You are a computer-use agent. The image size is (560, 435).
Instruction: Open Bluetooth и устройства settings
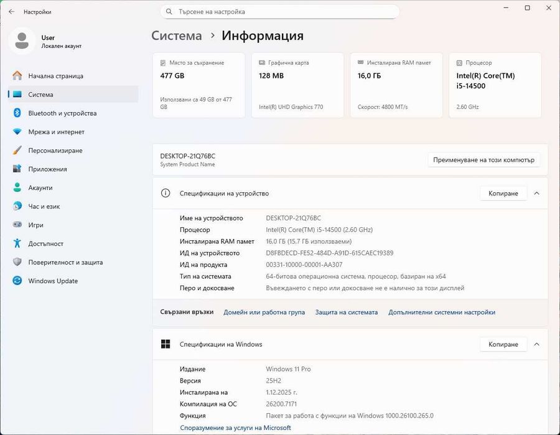[x=62, y=113]
